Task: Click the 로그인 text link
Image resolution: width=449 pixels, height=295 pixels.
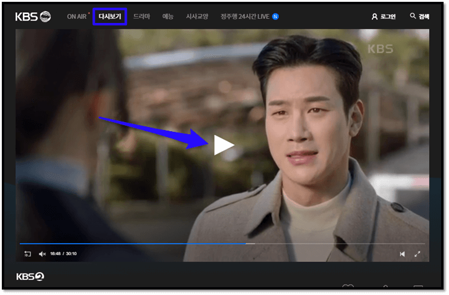Action: pyautogui.click(x=389, y=16)
